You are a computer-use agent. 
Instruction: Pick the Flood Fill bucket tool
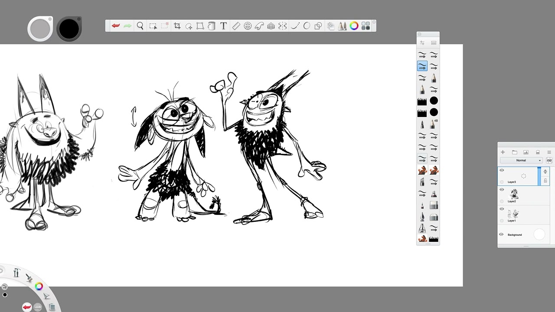click(x=212, y=26)
